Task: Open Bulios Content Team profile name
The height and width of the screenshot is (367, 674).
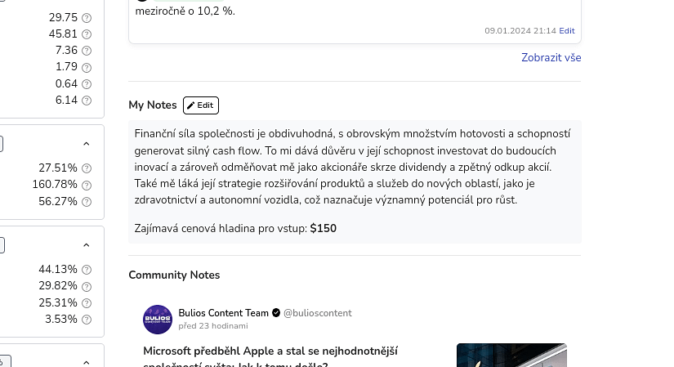Action: [223, 313]
